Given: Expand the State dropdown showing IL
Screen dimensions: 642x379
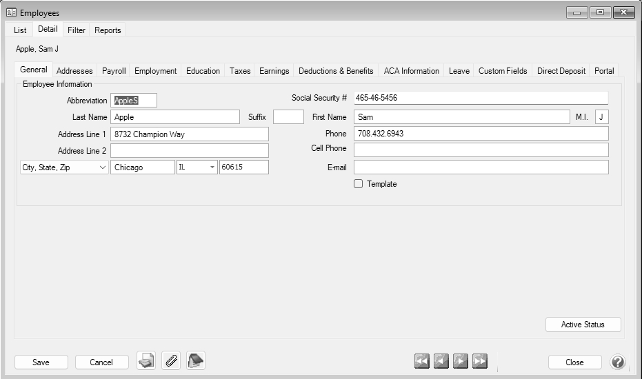Looking at the screenshot, I should tap(211, 167).
